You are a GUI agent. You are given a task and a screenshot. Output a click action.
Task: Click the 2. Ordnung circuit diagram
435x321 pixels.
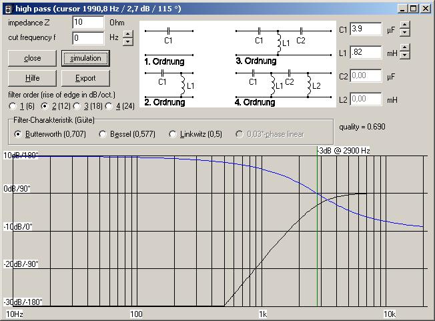tap(169, 88)
